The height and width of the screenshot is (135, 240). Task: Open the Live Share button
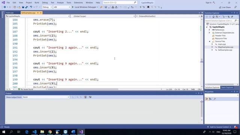tap(225, 7)
